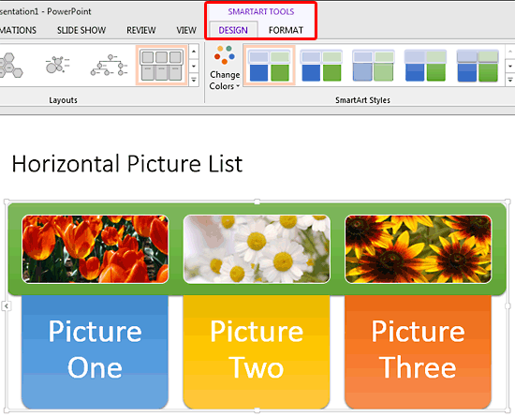Click the bottom center SmartArt sizing handle
The image size is (515, 417).
257,410
